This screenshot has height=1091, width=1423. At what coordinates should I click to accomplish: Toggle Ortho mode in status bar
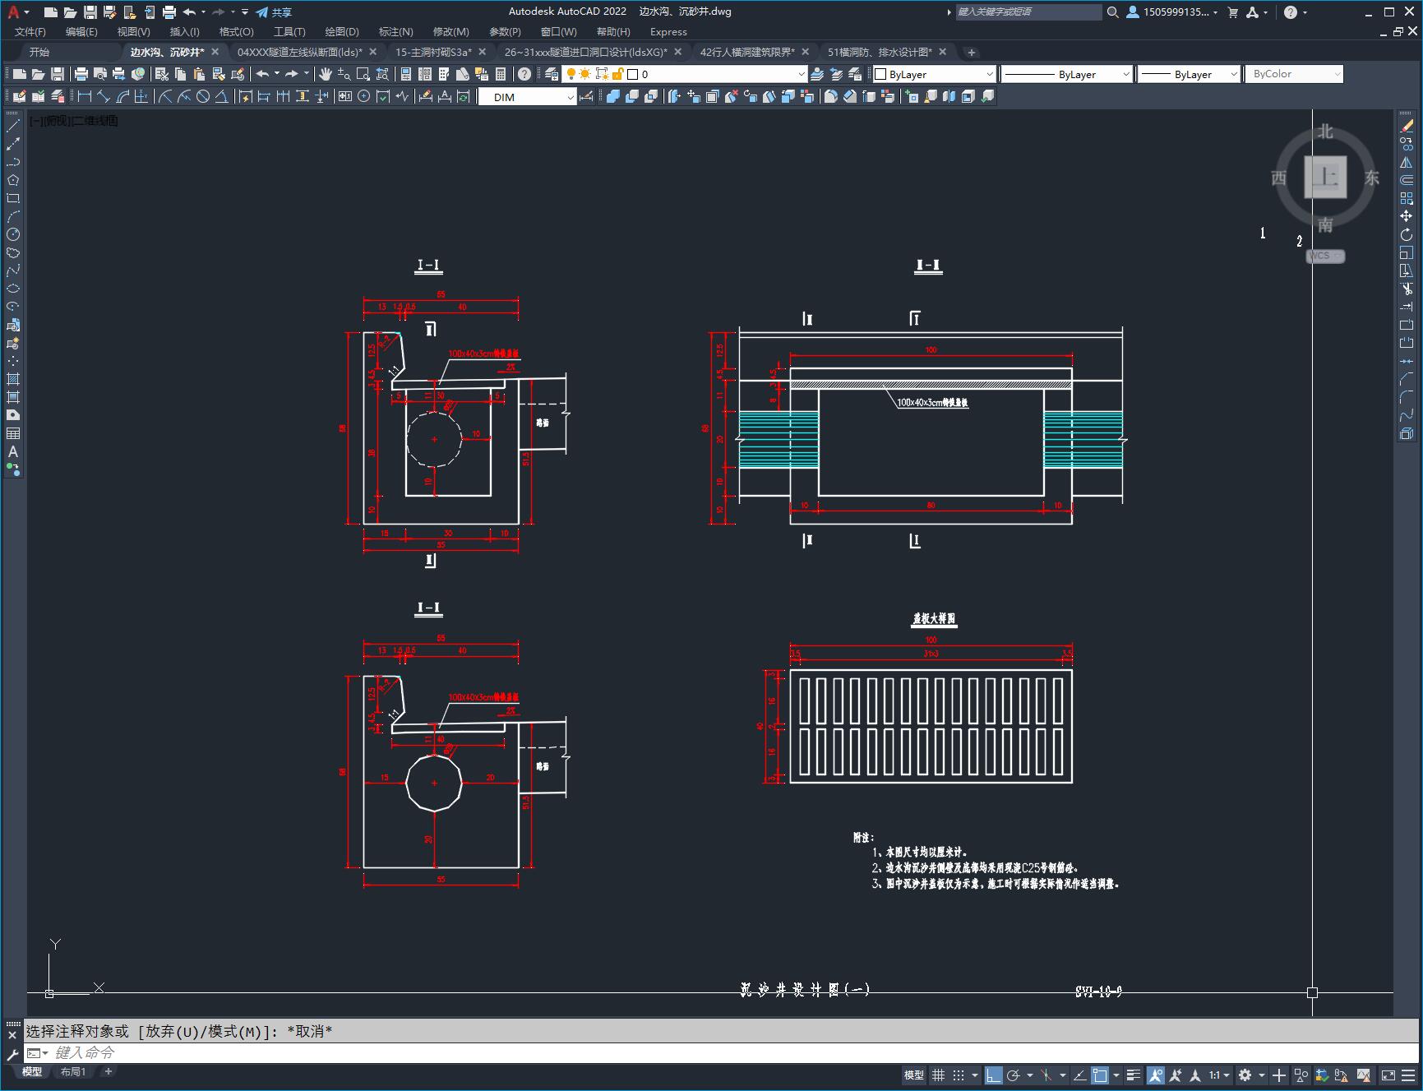993,1075
